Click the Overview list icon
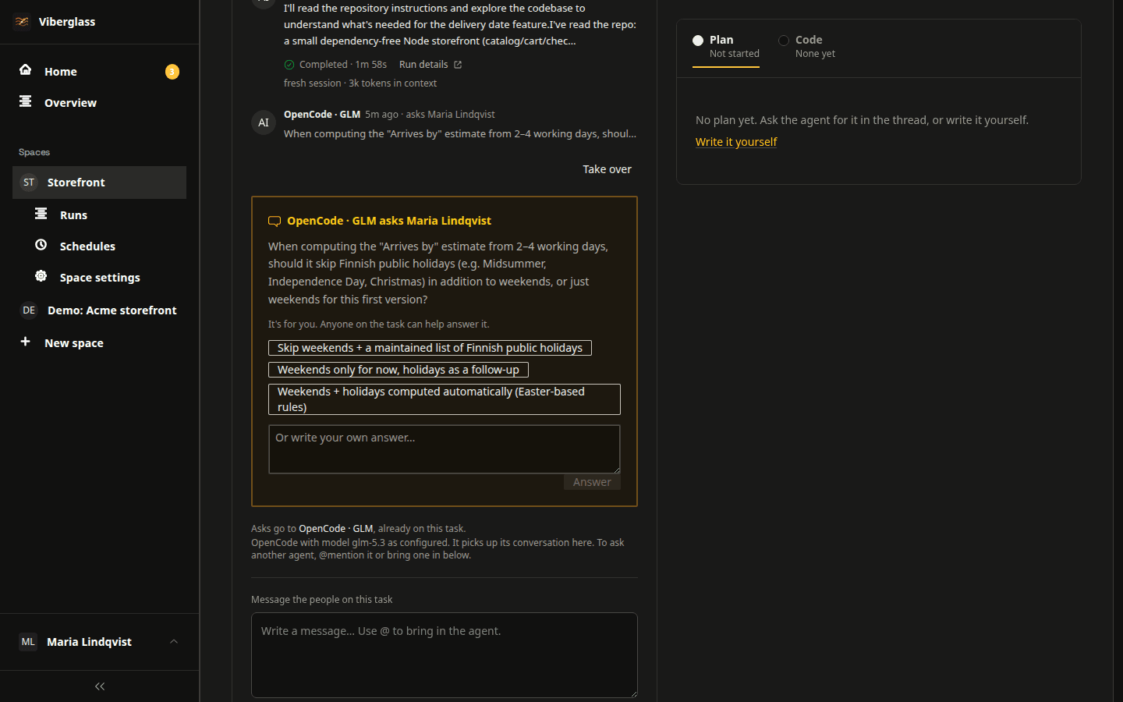Image resolution: width=1123 pixels, height=702 pixels. (26, 101)
